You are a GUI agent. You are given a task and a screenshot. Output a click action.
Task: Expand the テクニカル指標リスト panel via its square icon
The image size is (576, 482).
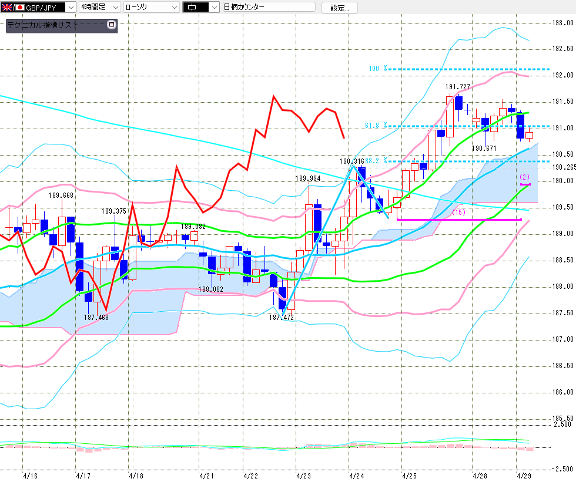coord(111,25)
